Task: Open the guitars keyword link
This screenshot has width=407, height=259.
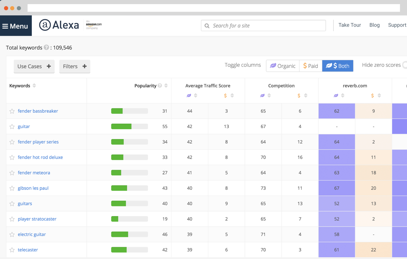Action: (x=25, y=204)
